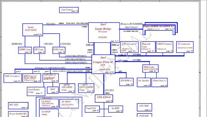207x117 pixels.
Task: Select the USB 2.0 conn x2 block
Action: click(x=129, y=47)
